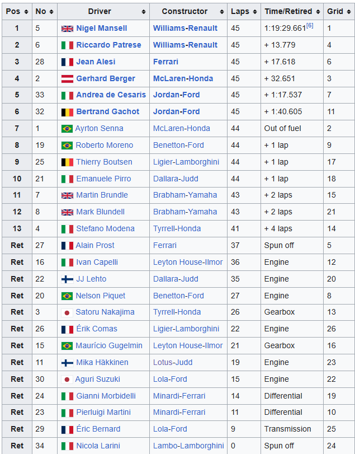
Task: Sort table by Laps column arrows
Action: [x=255, y=12]
